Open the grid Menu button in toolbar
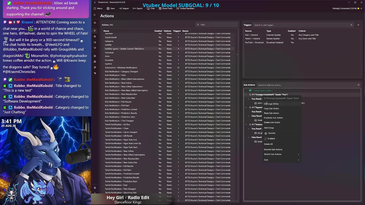 pos(98,9)
